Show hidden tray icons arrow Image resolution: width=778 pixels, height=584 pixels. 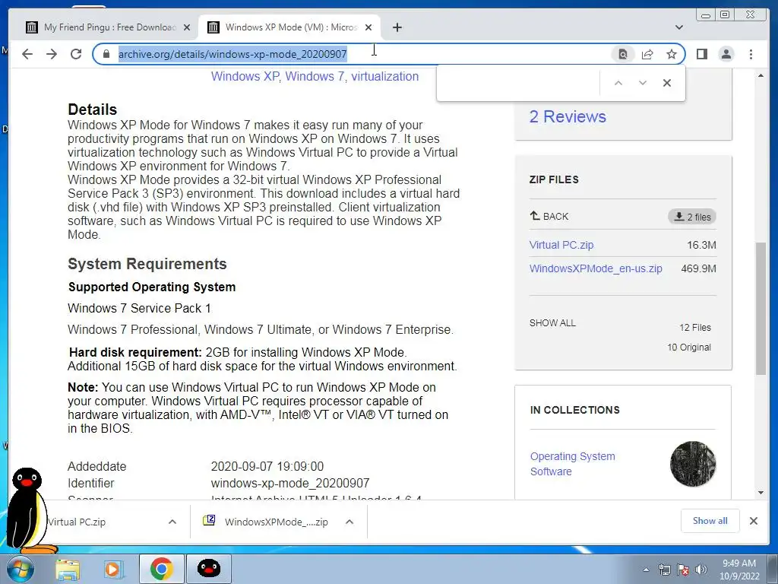point(646,570)
